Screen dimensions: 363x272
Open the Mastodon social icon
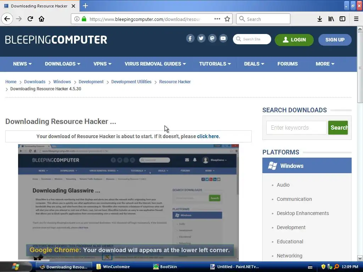coord(212,38)
